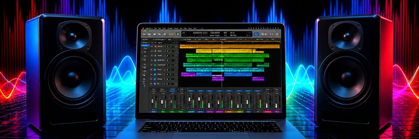The width and height of the screenshot is (419, 139).
Task: Click the red record button in transport
Action: (173, 34)
